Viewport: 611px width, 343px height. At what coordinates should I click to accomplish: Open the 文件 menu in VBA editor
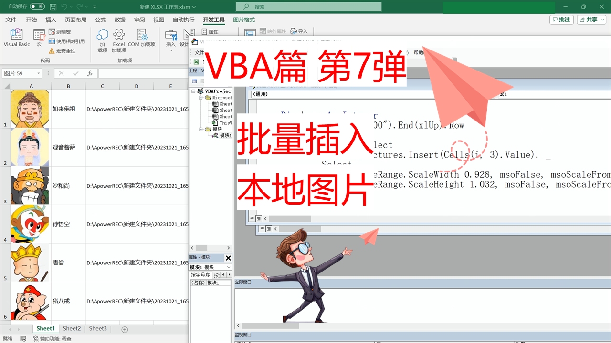pyautogui.click(x=198, y=52)
